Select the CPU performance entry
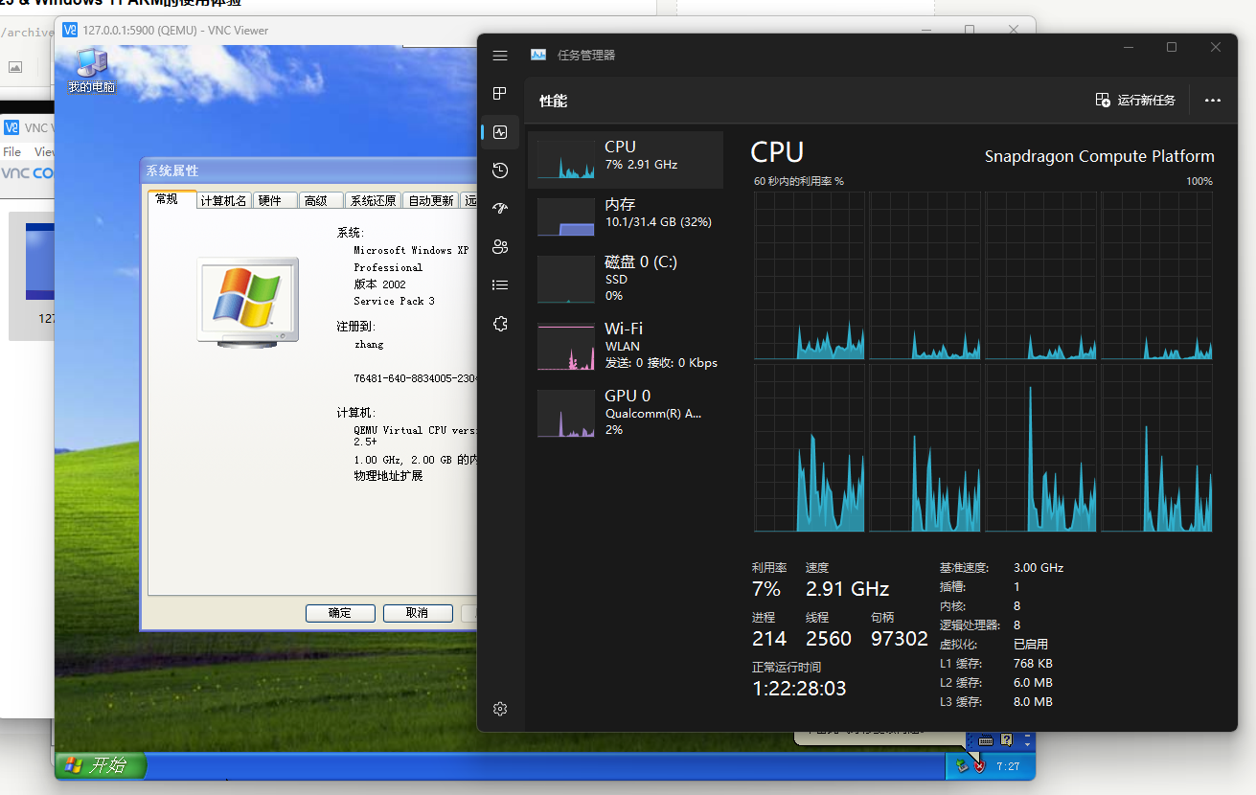This screenshot has width=1256, height=795. 626,160
